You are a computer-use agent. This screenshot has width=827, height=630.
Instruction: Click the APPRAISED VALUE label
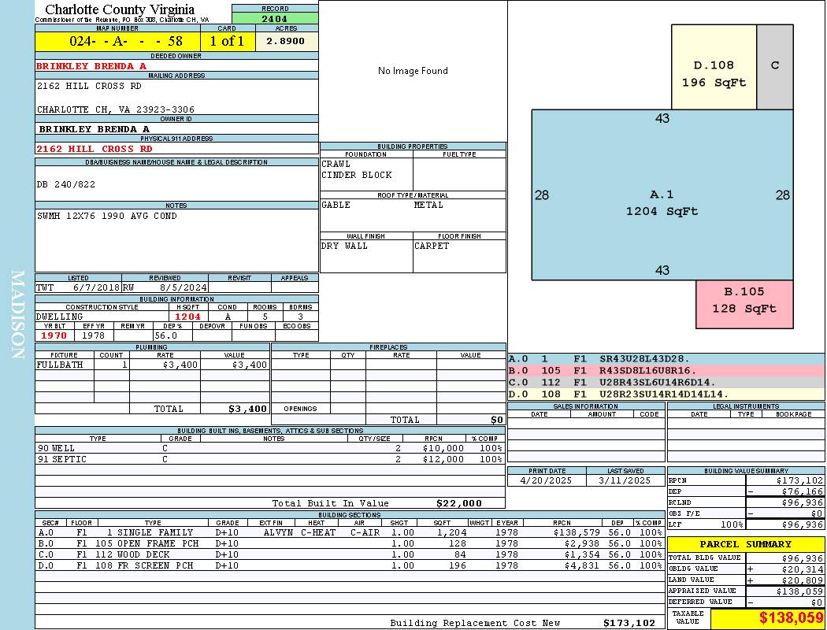click(702, 591)
